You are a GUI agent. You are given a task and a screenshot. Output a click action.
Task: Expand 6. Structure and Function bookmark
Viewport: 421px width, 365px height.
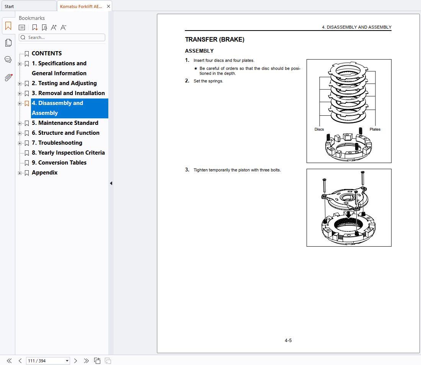(x=20, y=133)
